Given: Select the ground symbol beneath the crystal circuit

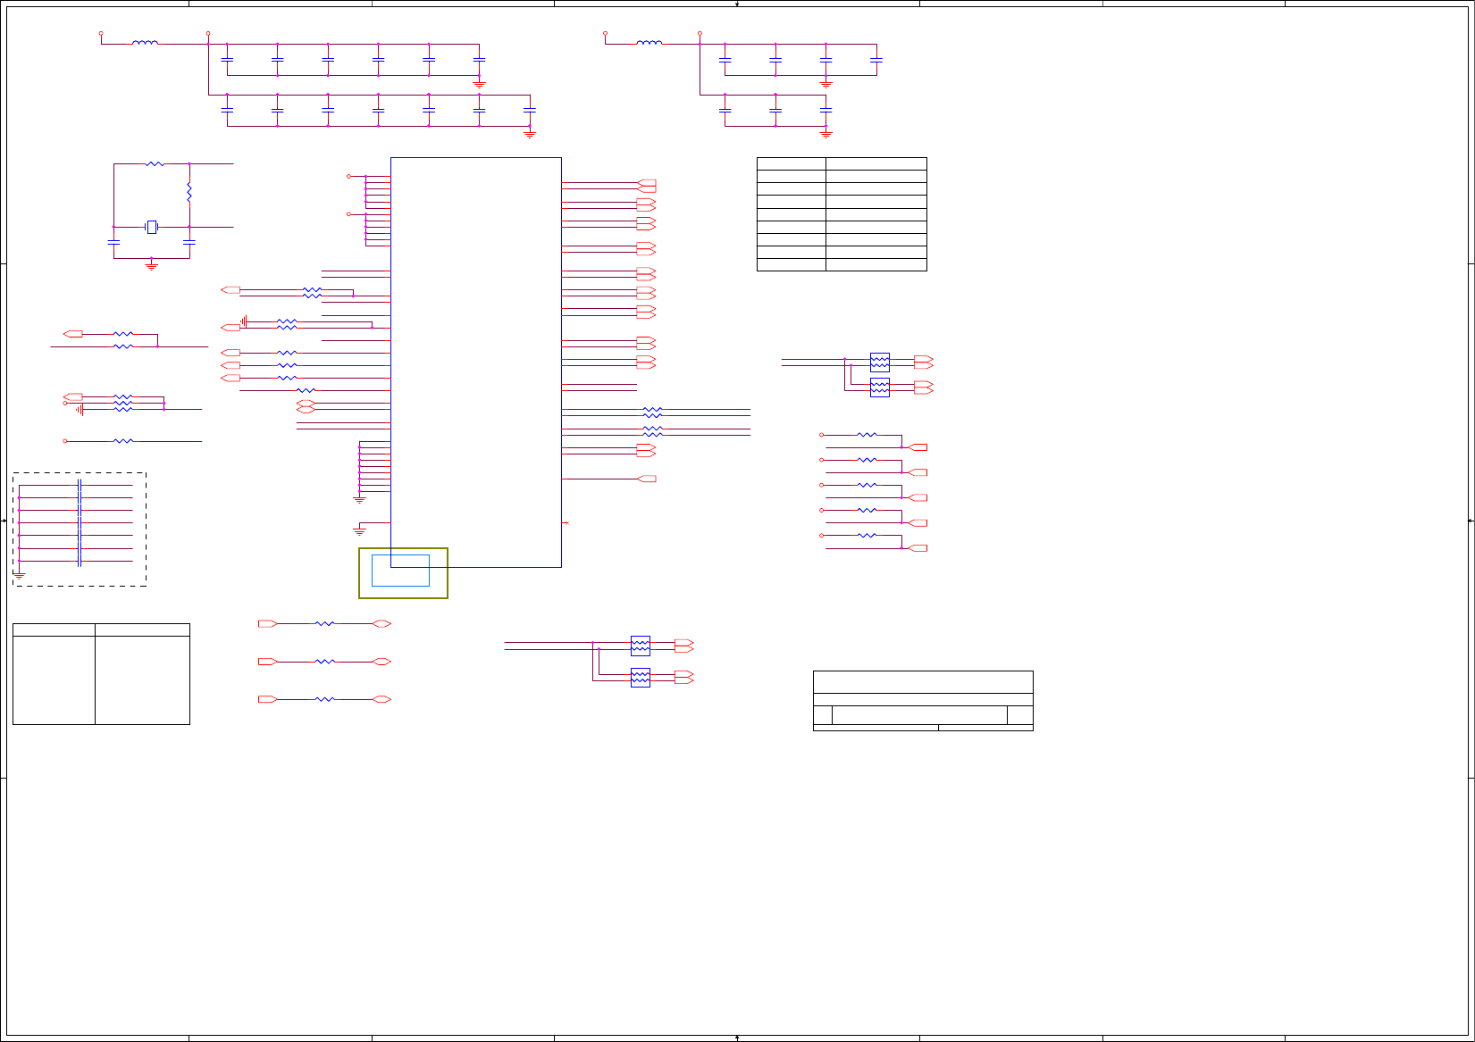Looking at the screenshot, I should (152, 265).
